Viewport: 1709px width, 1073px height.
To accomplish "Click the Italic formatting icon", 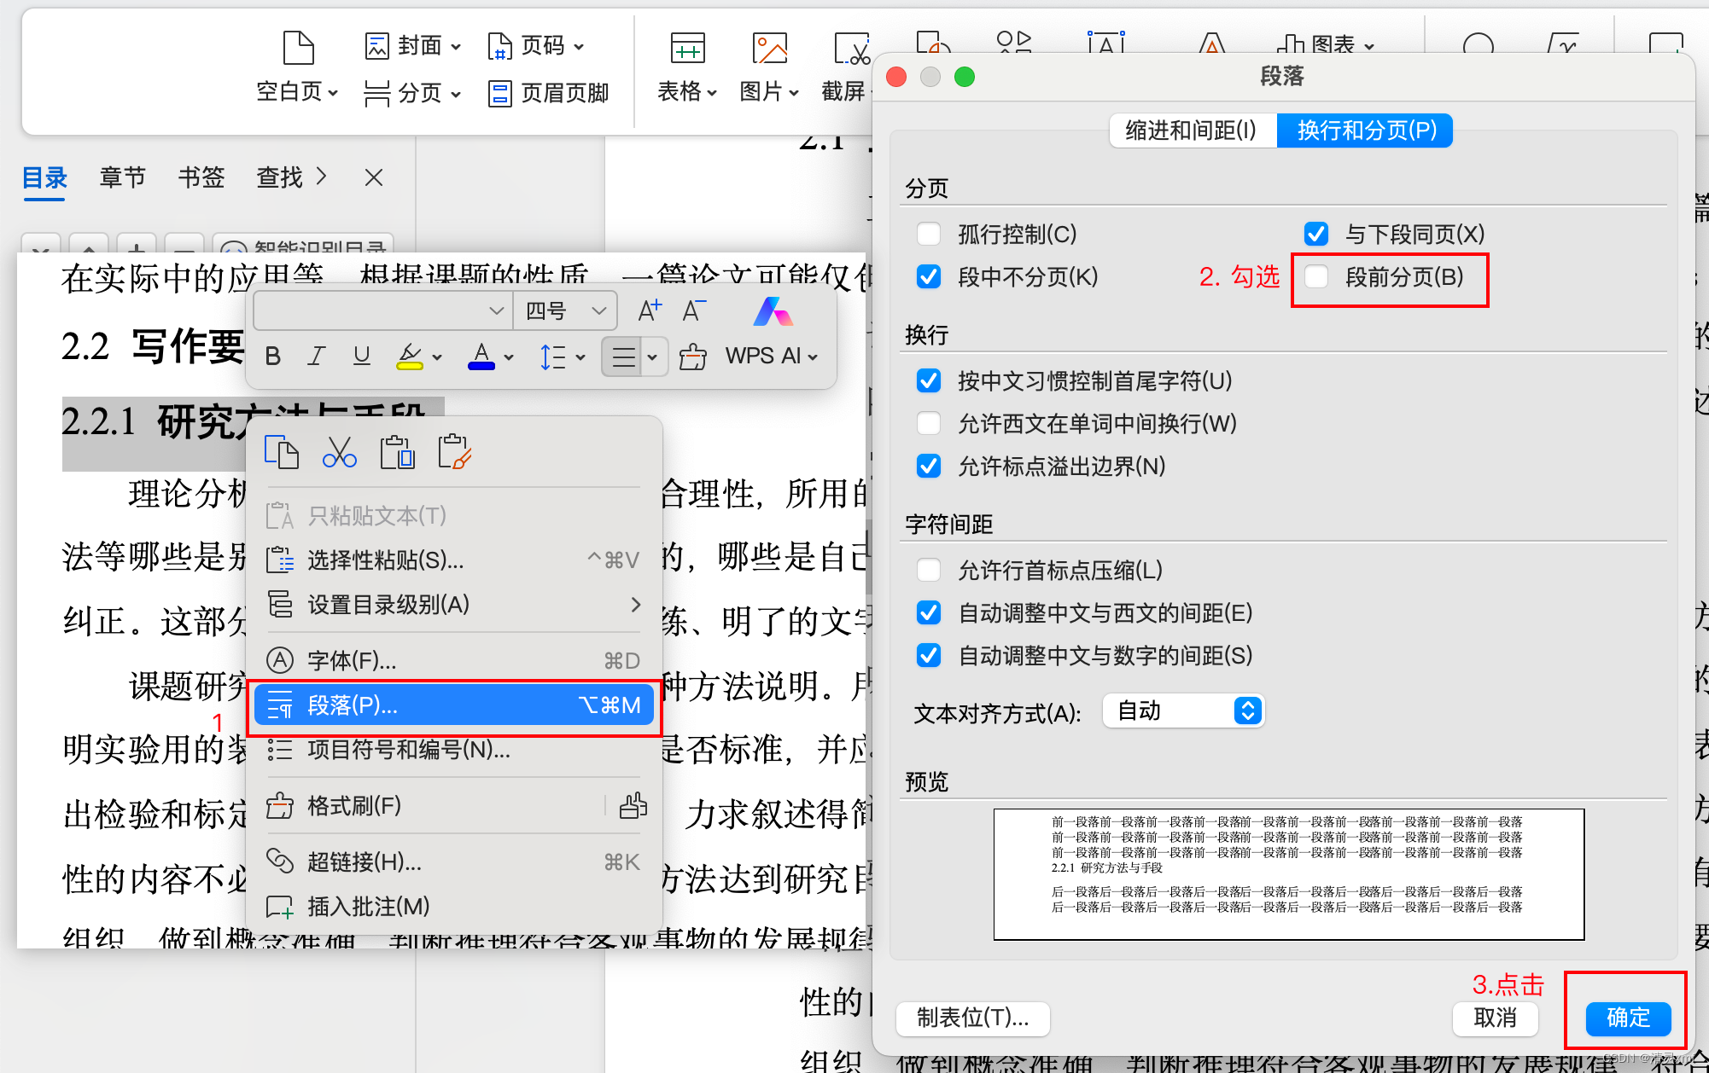I will 317,357.
